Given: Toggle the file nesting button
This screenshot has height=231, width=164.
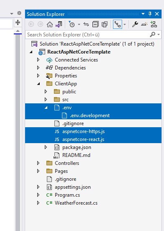Looking at the screenshot, I should coord(118,24).
